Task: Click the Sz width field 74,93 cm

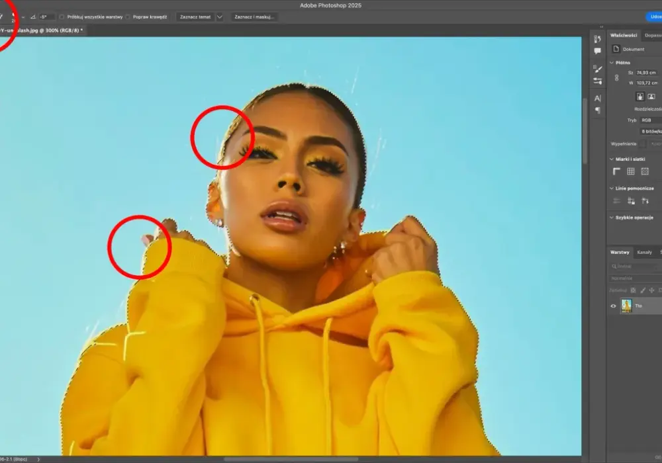Action: (647, 73)
